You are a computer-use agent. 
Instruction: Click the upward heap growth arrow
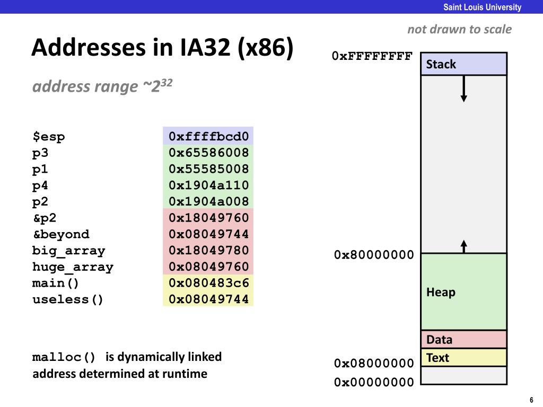click(463, 246)
